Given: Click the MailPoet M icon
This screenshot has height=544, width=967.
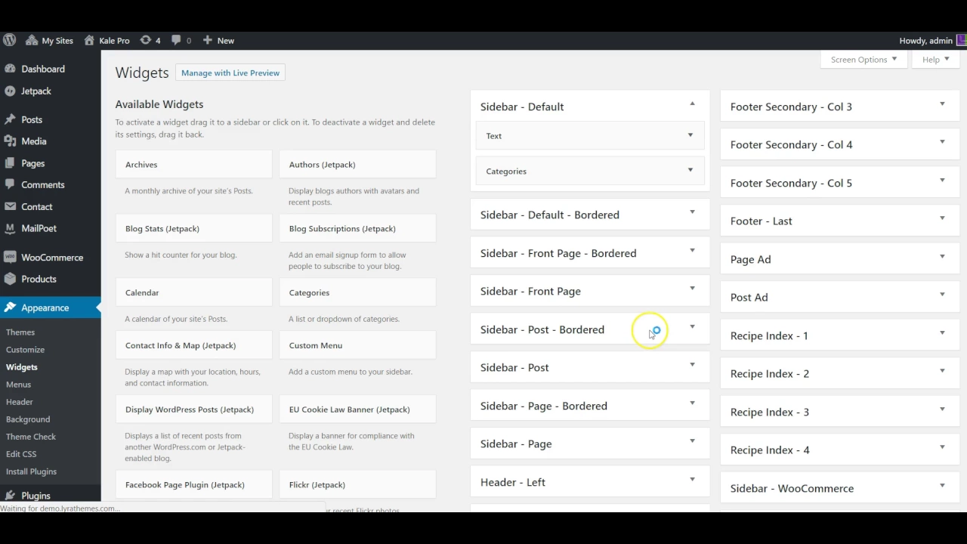Looking at the screenshot, I should point(10,228).
